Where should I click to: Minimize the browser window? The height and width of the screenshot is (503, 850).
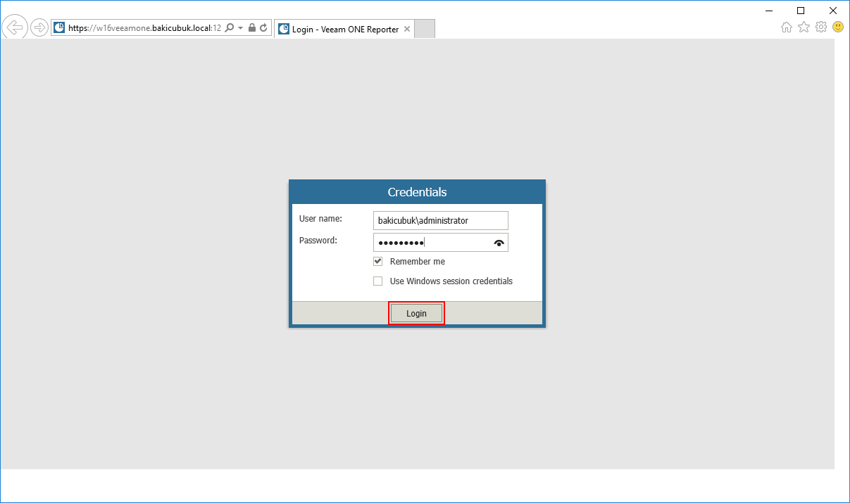pos(768,10)
